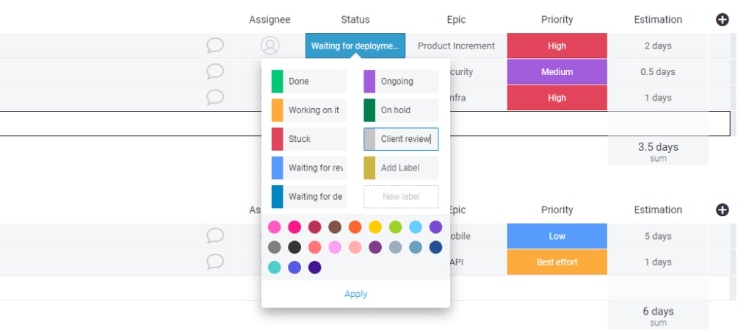Choose the hot pink color swatch
Image resolution: width=752 pixels, height=333 pixels.
(x=294, y=227)
